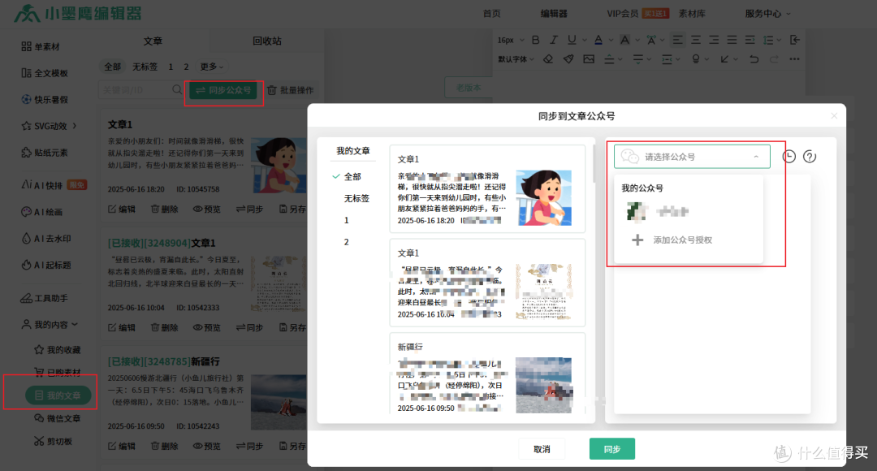
Task: Align text right in editor toolbar
Action: [714, 40]
